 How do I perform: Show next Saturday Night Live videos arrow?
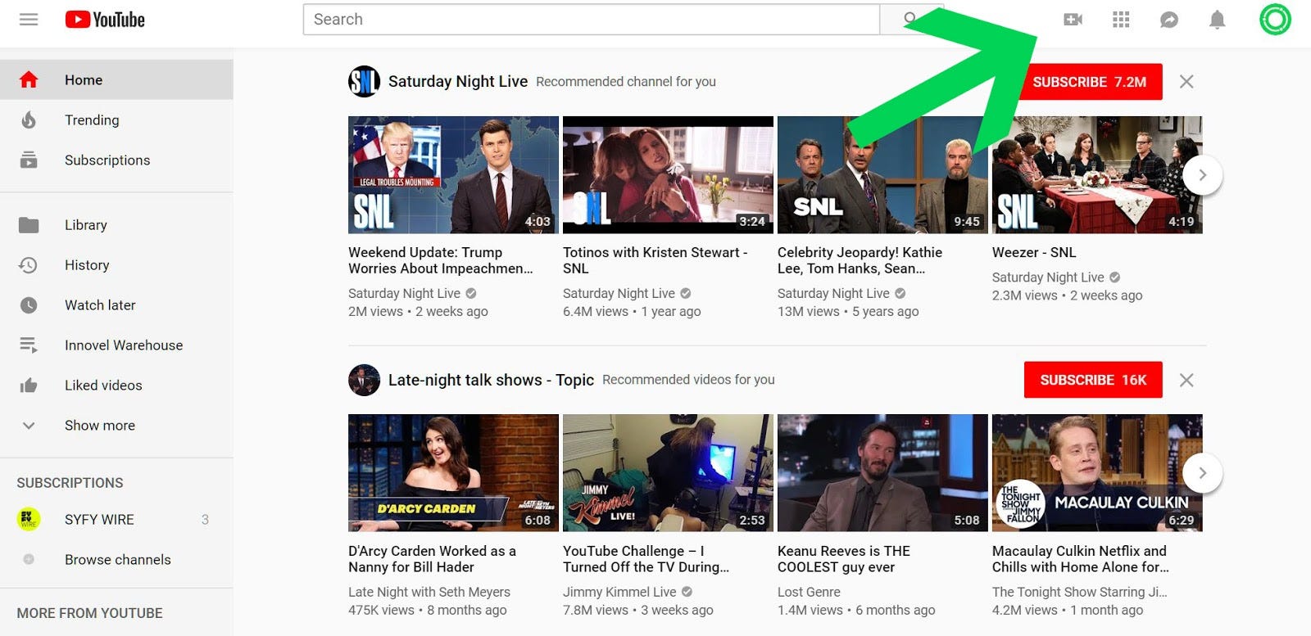(1202, 175)
